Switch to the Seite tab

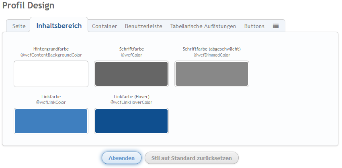(x=19, y=26)
